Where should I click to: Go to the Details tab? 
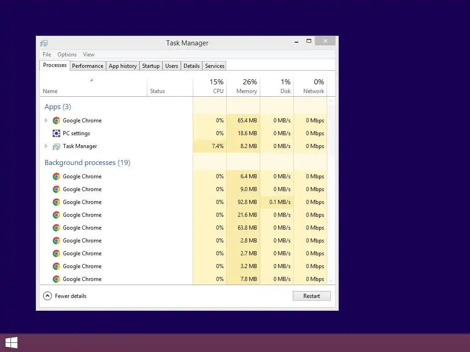click(191, 66)
